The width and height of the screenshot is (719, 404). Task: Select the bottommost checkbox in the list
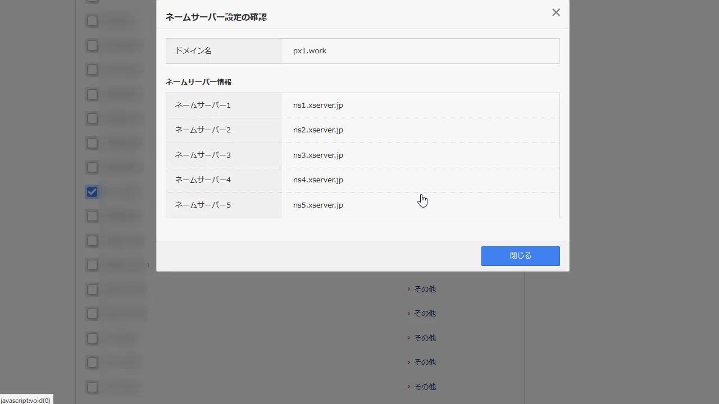92,387
